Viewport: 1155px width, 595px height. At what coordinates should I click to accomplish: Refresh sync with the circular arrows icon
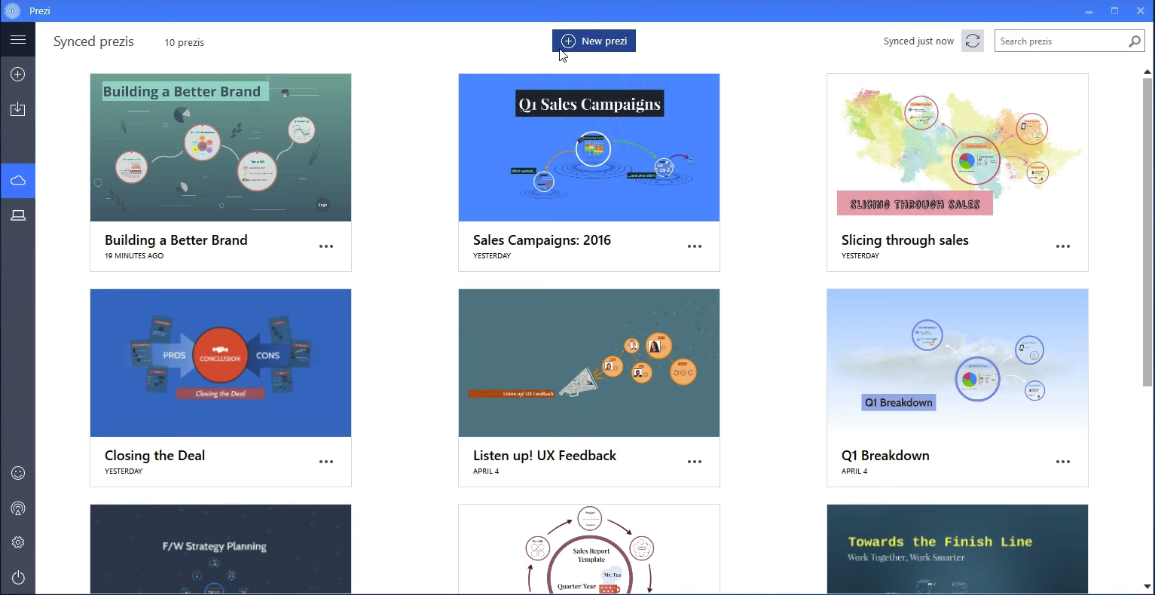[973, 41]
